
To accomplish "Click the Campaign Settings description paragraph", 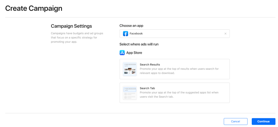I will click(x=74, y=38).
